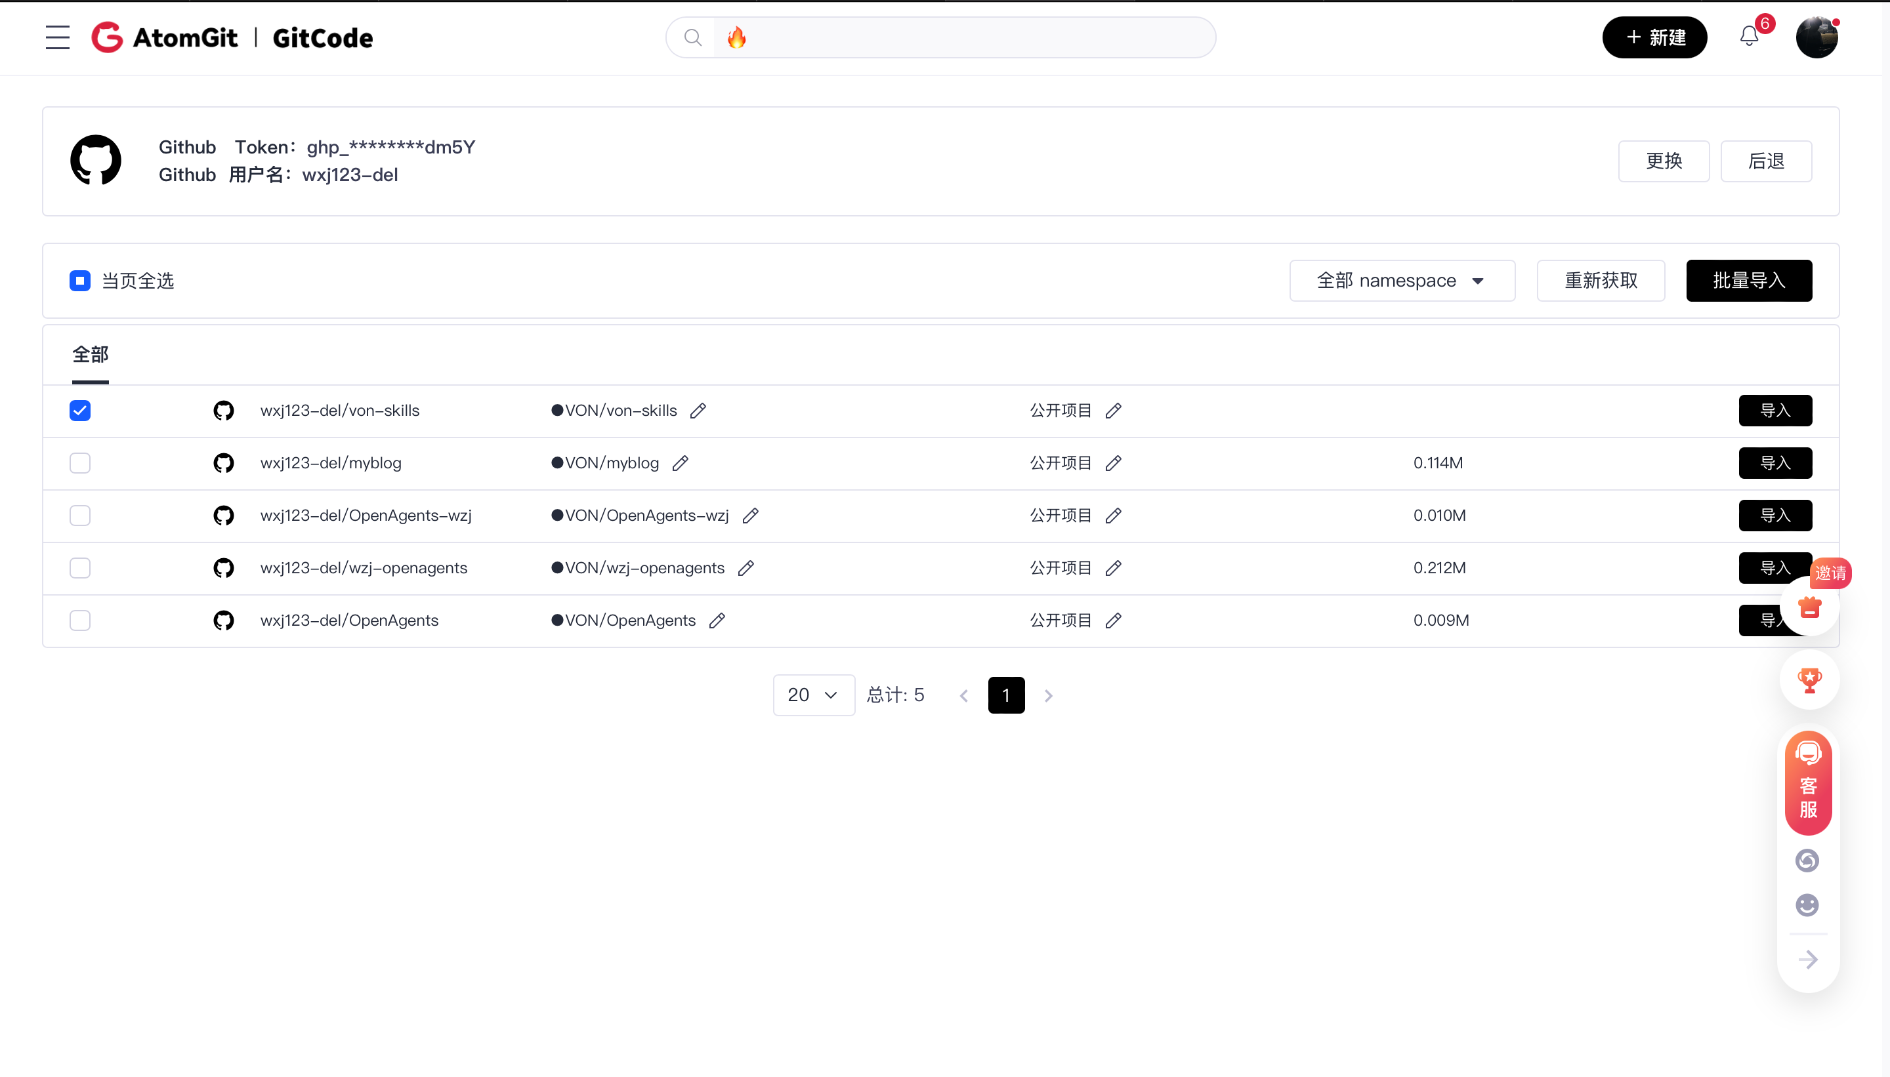Select the 全部 tab

click(91, 354)
